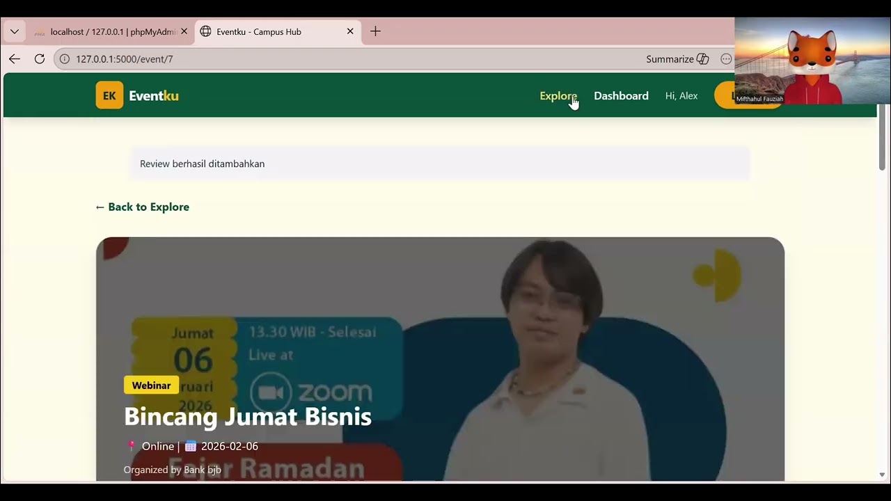The image size is (891, 501).
Task: Click the webcam avatar overlay
Action: click(812, 61)
